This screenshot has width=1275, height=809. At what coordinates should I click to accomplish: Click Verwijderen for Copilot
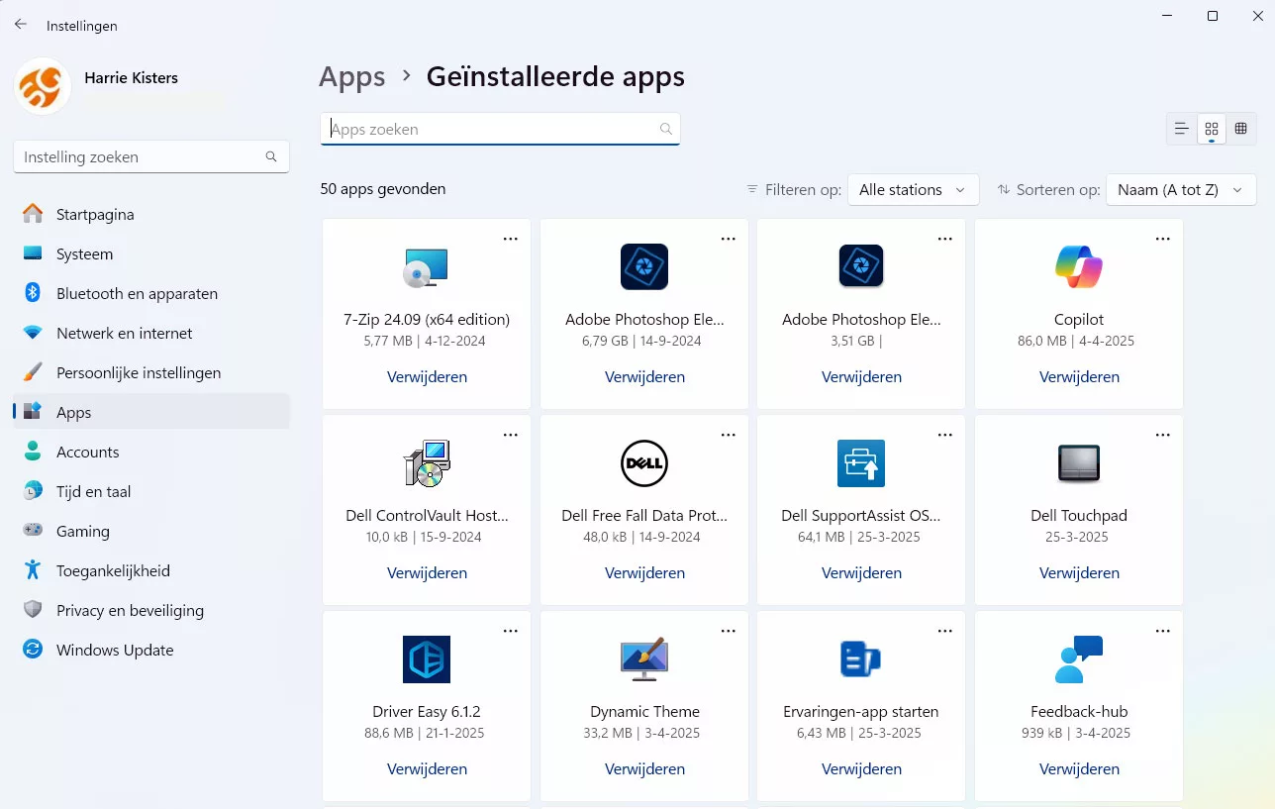1079,376
